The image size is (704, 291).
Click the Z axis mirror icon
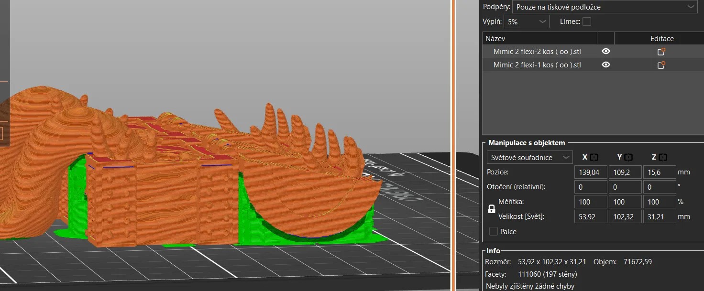coord(663,157)
